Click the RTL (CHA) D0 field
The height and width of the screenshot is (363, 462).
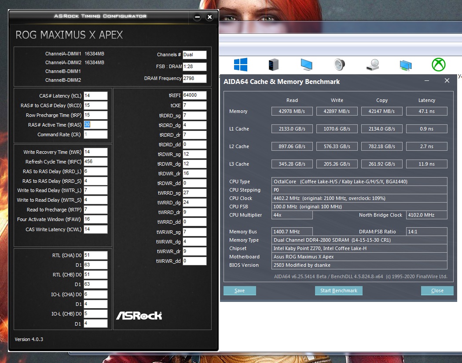[96, 255]
